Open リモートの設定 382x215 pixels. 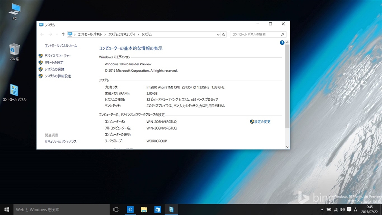pos(54,63)
